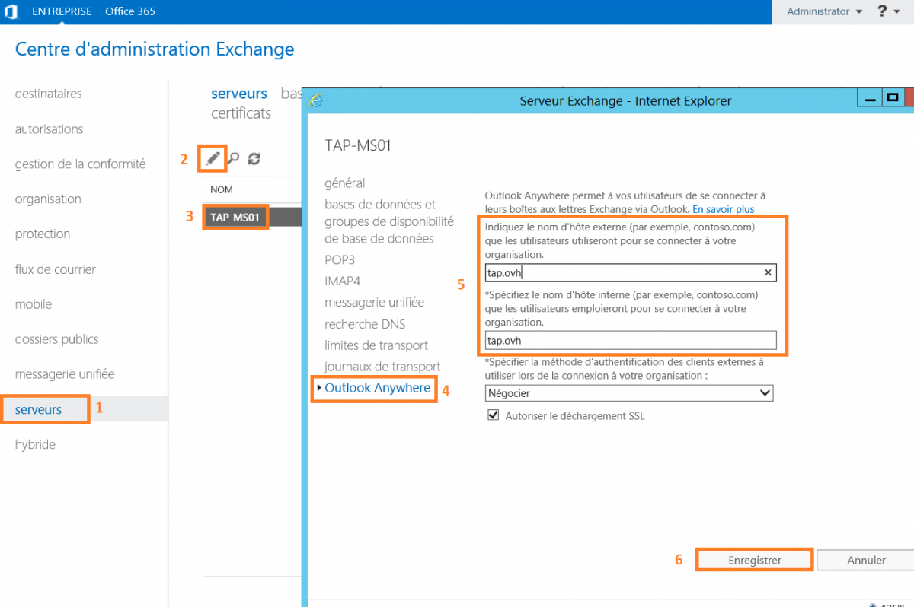Toggle Autoriser le déchargement SSL checkbox

(493, 416)
